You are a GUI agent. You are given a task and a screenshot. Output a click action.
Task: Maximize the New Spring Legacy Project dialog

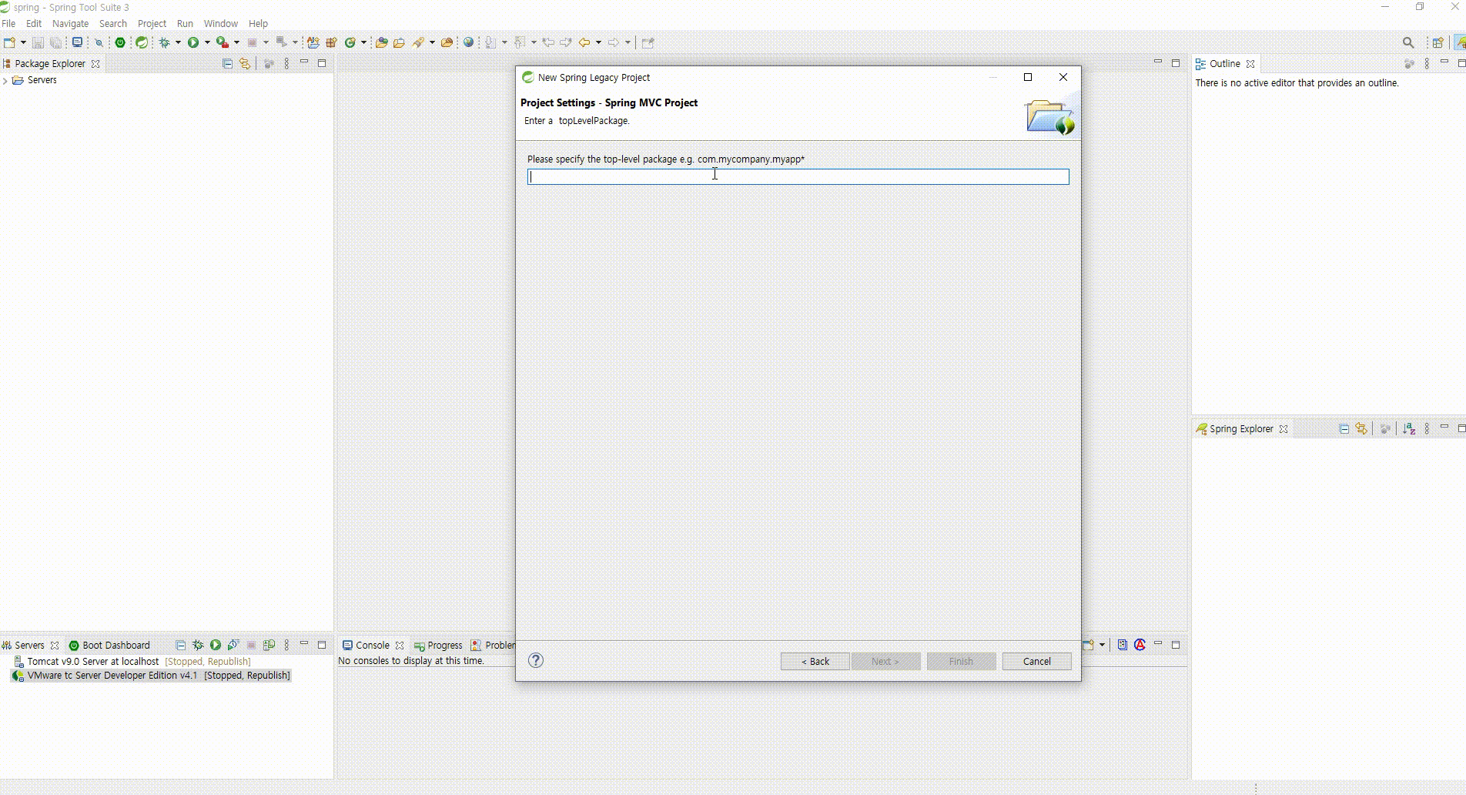point(1028,77)
